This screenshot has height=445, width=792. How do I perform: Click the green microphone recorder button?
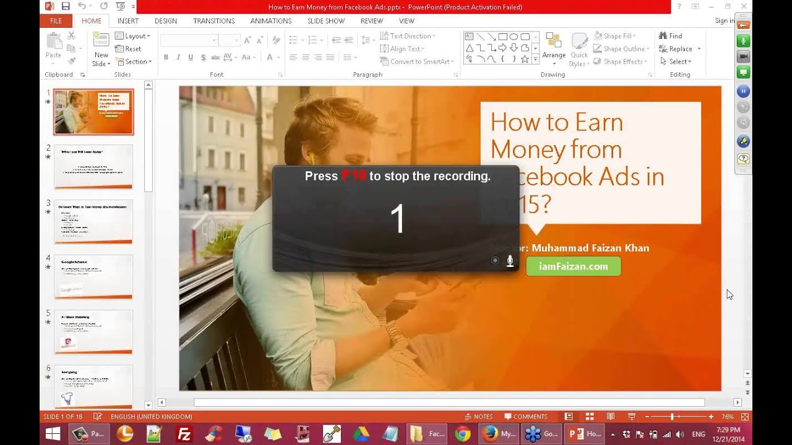(x=743, y=41)
